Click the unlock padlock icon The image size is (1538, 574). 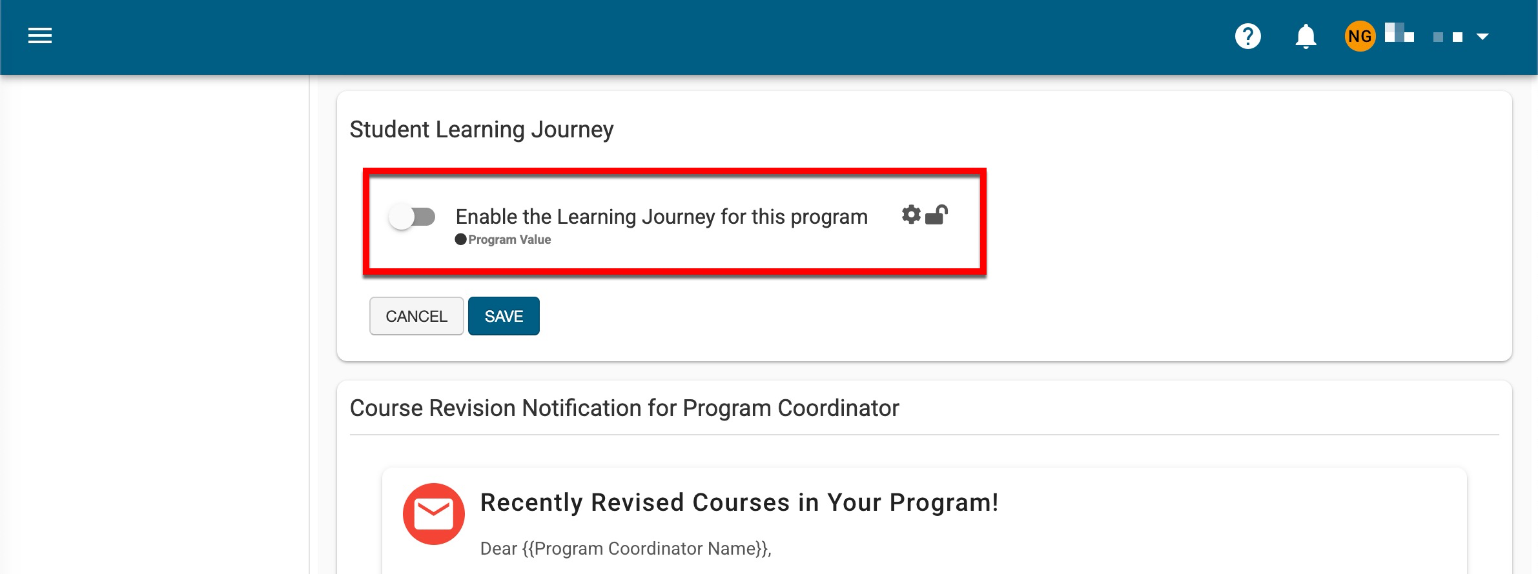point(937,215)
